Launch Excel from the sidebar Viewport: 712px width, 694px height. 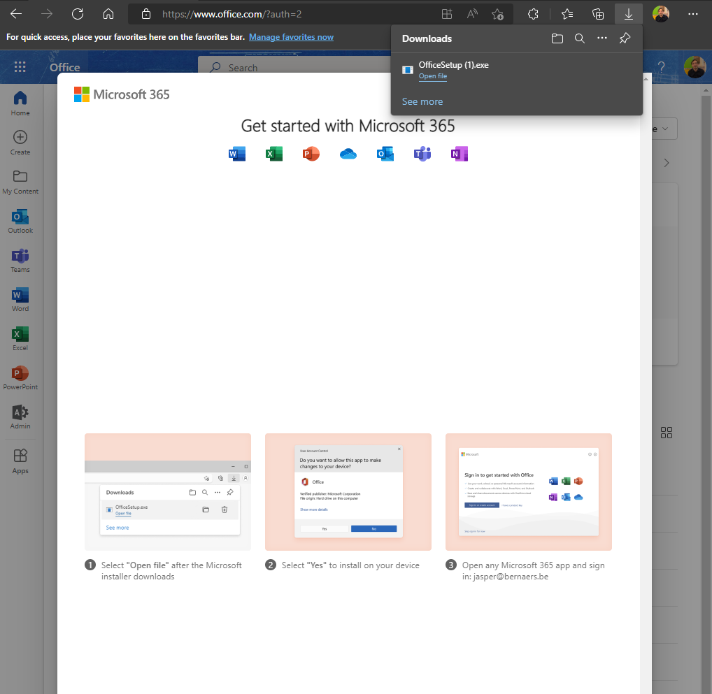pos(20,338)
